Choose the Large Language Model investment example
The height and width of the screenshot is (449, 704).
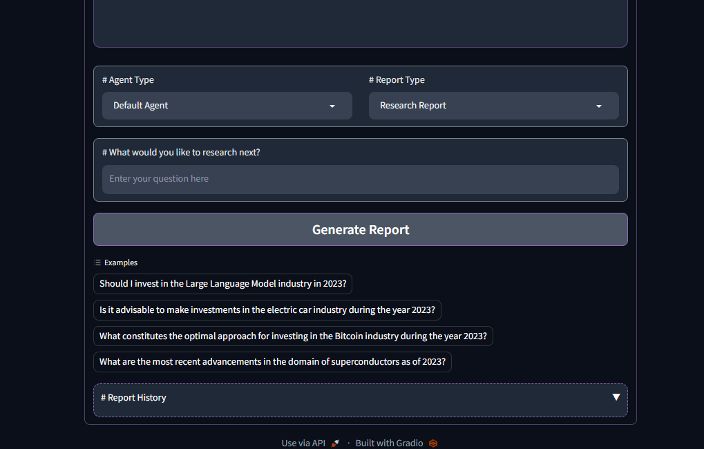pyautogui.click(x=222, y=284)
